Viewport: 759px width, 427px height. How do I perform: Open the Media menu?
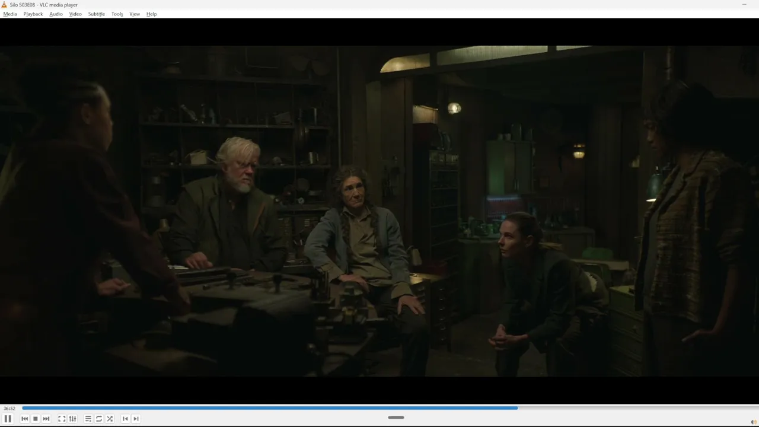10,14
